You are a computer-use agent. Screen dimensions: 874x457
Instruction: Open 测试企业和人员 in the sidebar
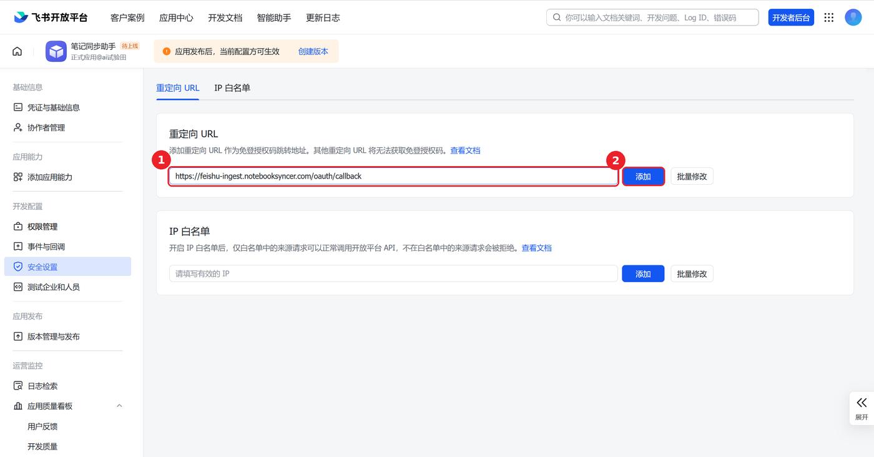(x=67, y=287)
